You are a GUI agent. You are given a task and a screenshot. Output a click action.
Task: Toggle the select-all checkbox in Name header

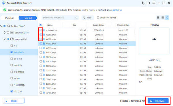click(x=41, y=25)
